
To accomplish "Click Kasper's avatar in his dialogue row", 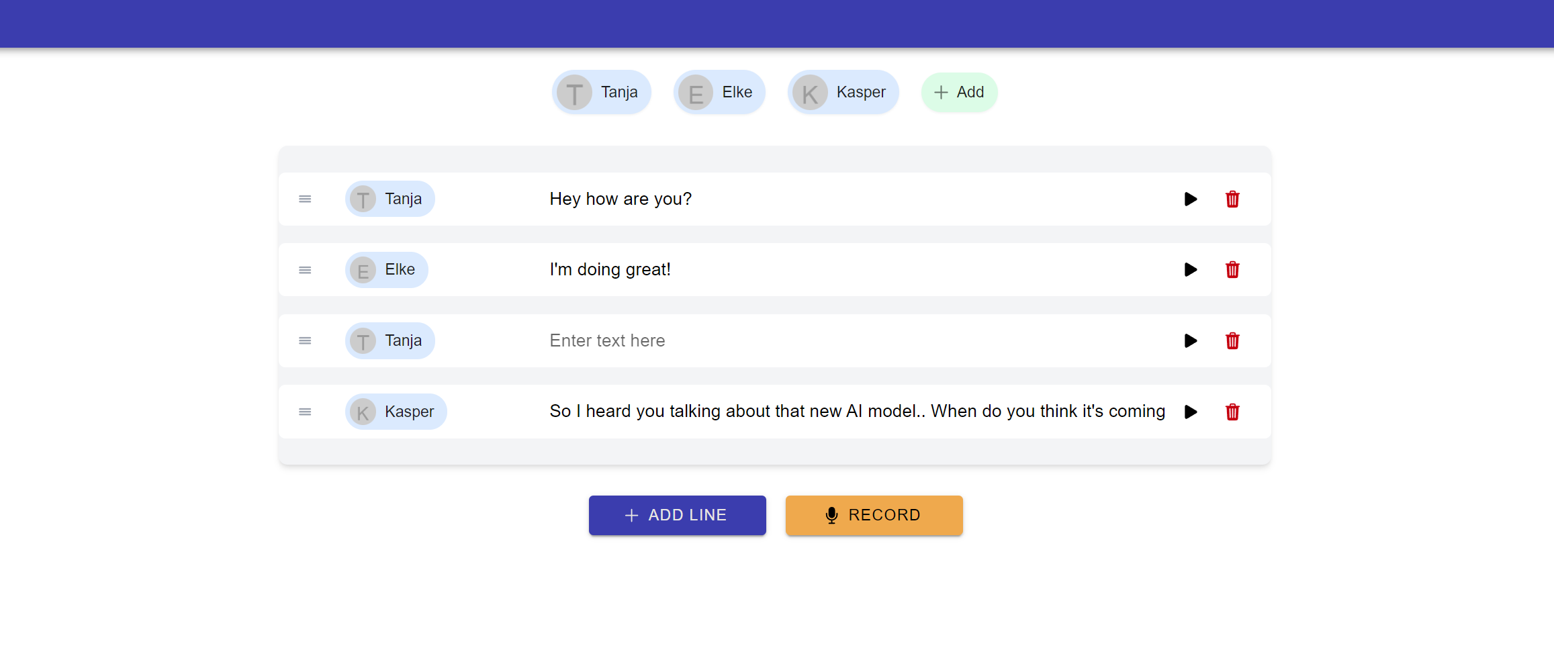I will pos(362,412).
